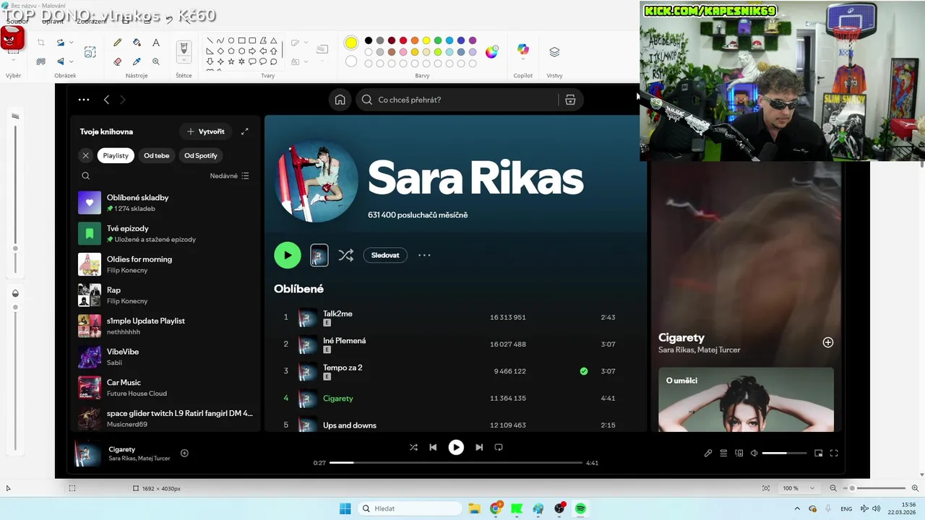The image size is (925, 520).
Task: Click the Spotify fullscreen icon
Action: click(834, 453)
